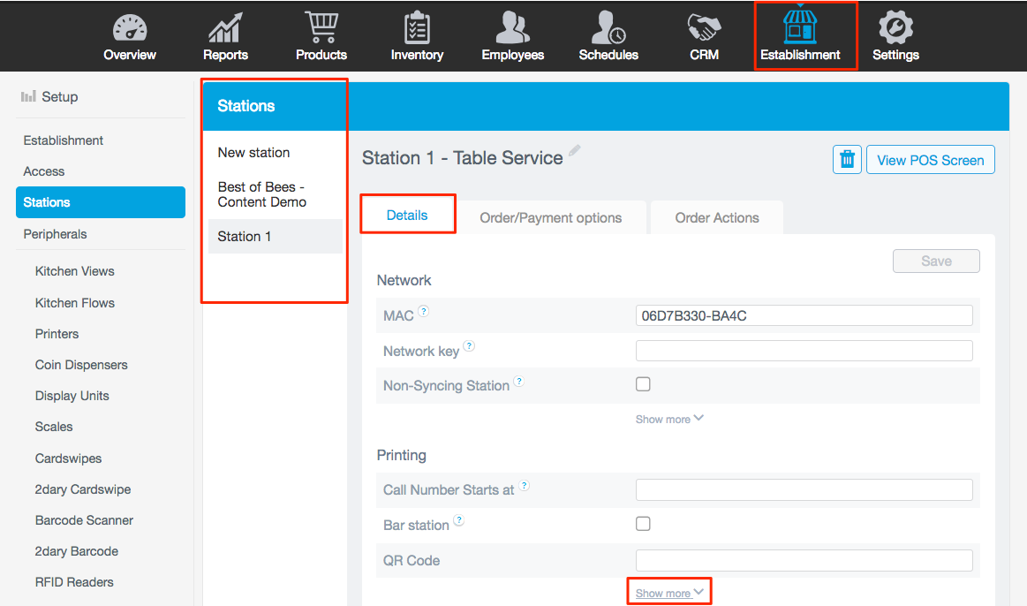Click the delete station trash icon
Viewport: 1027px width, 606px height.
[846, 159]
